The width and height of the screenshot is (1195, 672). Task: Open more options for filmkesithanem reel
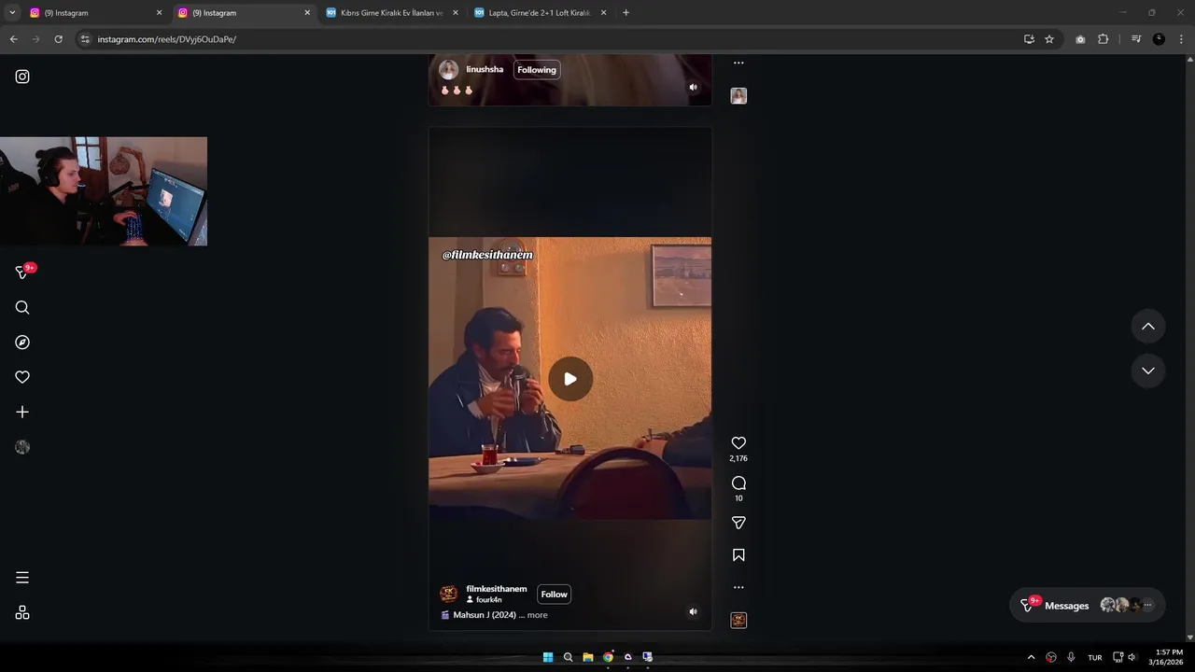(x=738, y=587)
